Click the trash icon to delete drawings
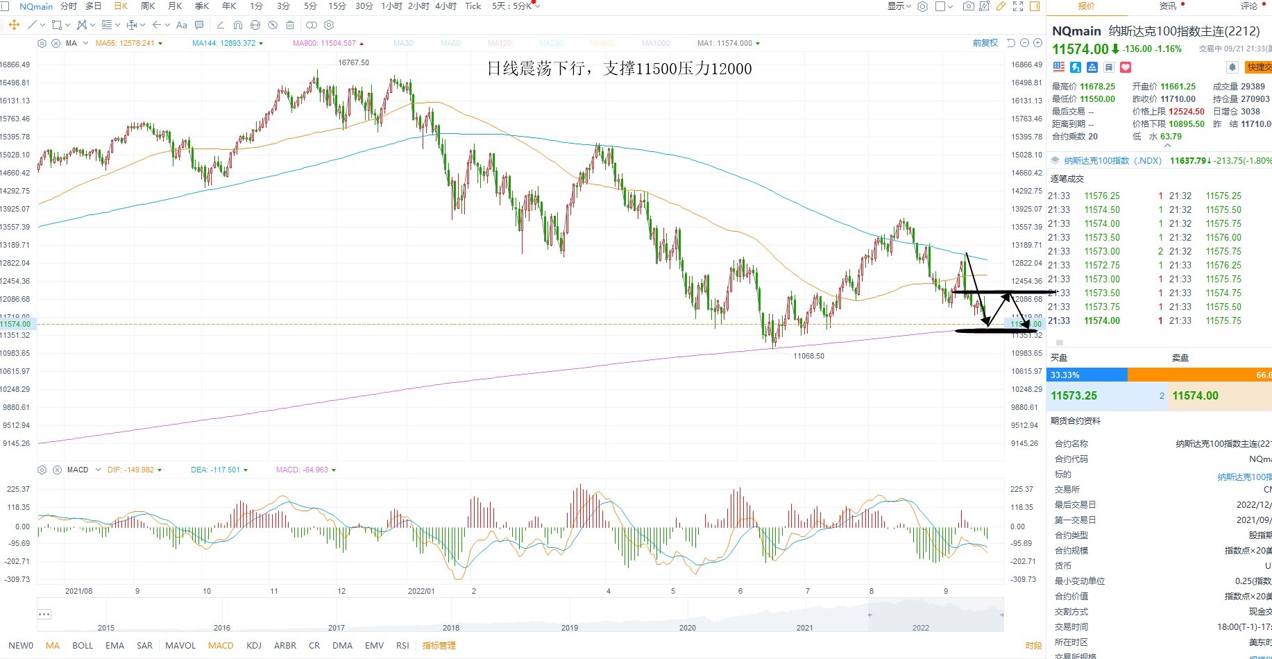1272x659 pixels. coord(290,25)
